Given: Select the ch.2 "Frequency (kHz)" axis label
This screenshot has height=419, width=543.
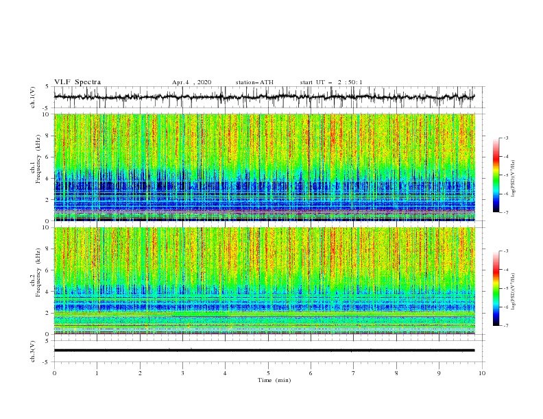Looking at the screenshot, I should 38,272.
